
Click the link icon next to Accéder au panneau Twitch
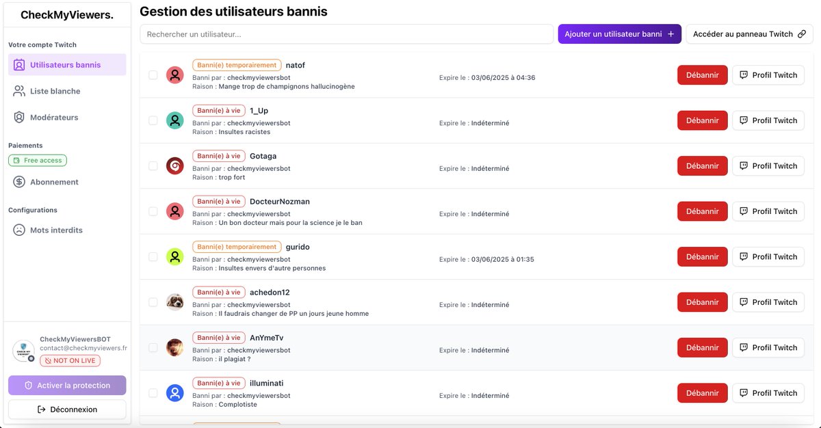pos(800,32)
